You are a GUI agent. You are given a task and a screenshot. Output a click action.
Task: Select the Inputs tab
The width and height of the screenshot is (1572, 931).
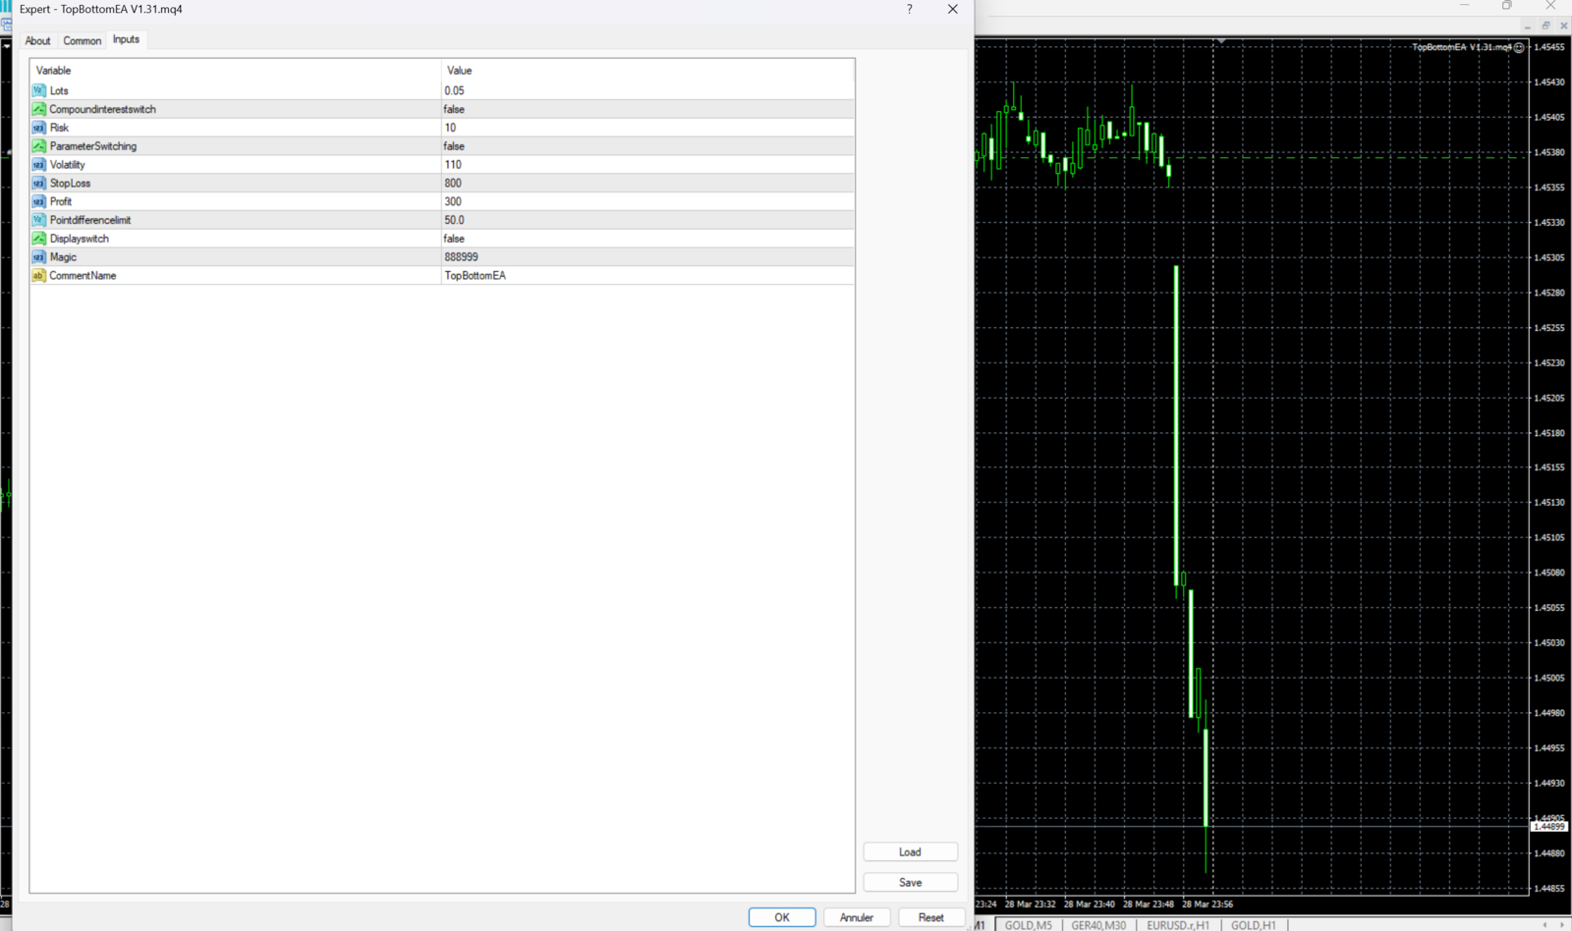coord(126,39)
